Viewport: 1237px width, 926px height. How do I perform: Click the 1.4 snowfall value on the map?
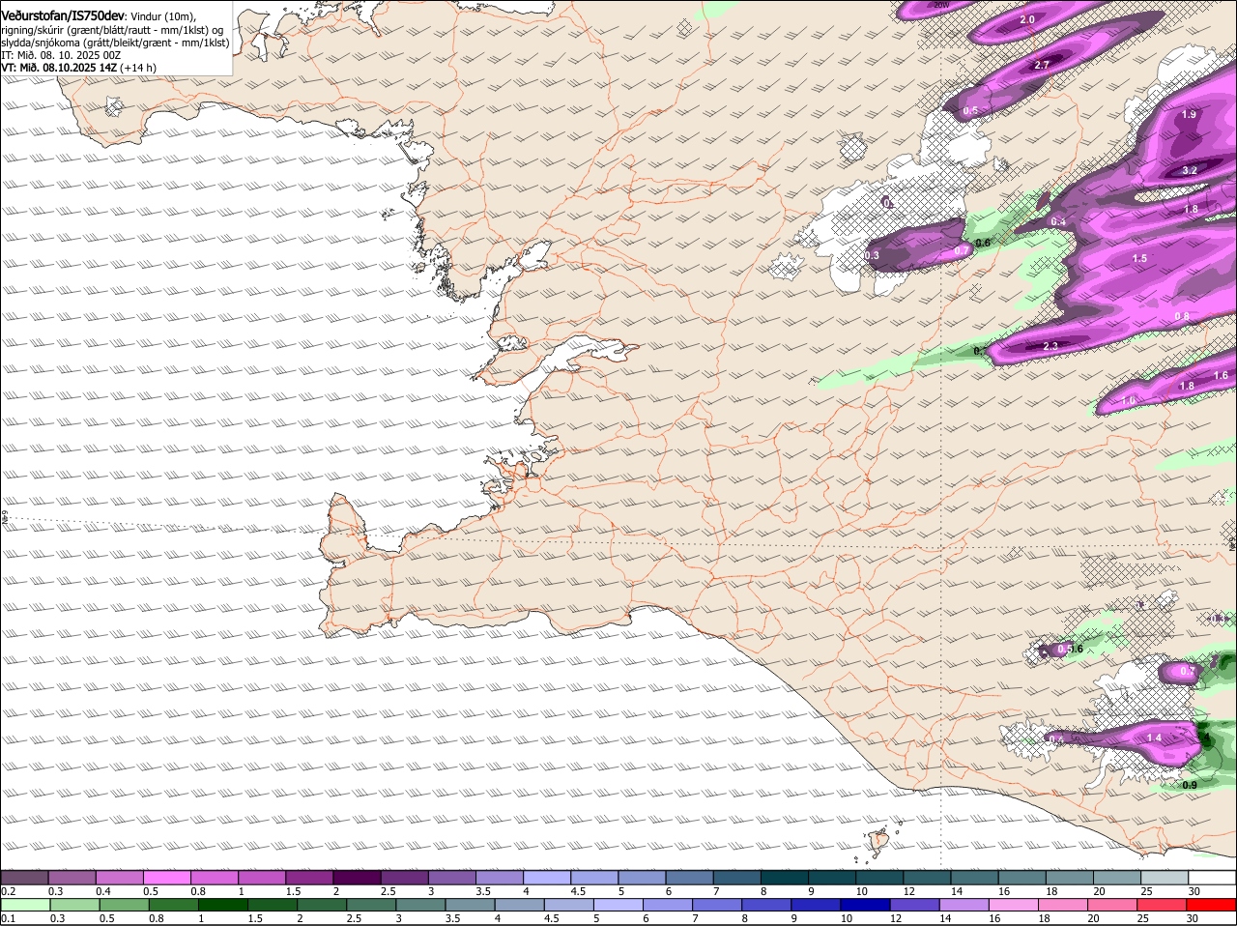point(1154,738)
